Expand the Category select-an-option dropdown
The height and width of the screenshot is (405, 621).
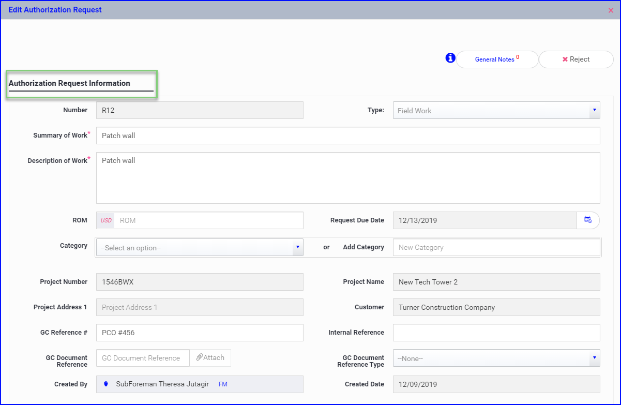pyautogui.click(x=200, y=248)
